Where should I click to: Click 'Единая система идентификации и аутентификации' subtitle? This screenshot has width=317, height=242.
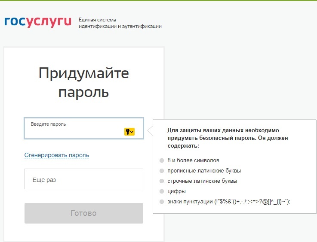tap(120, 23)
